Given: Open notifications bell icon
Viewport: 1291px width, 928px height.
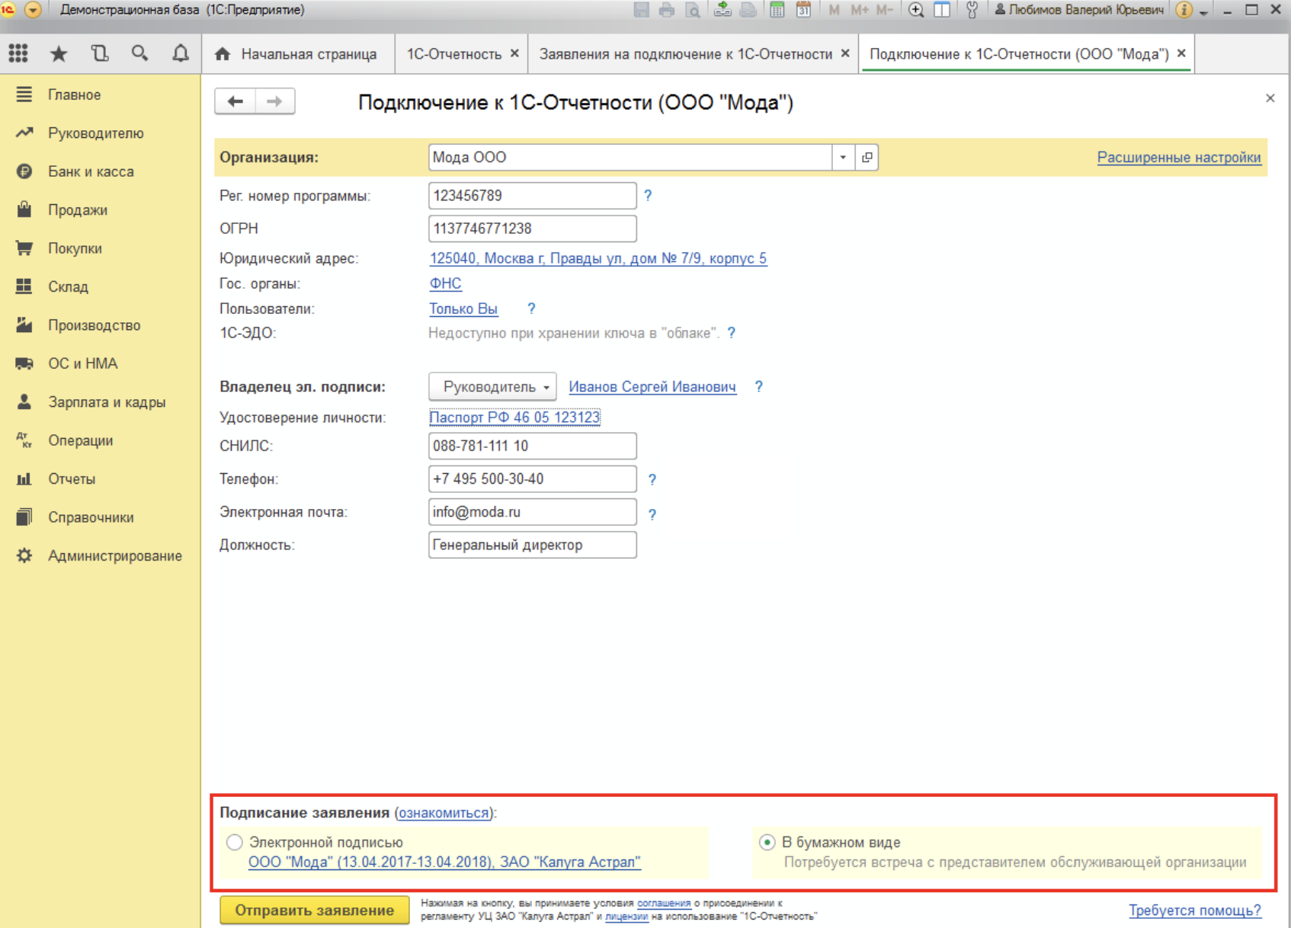Looking at the screenshot, I should (x=180, y=53).
